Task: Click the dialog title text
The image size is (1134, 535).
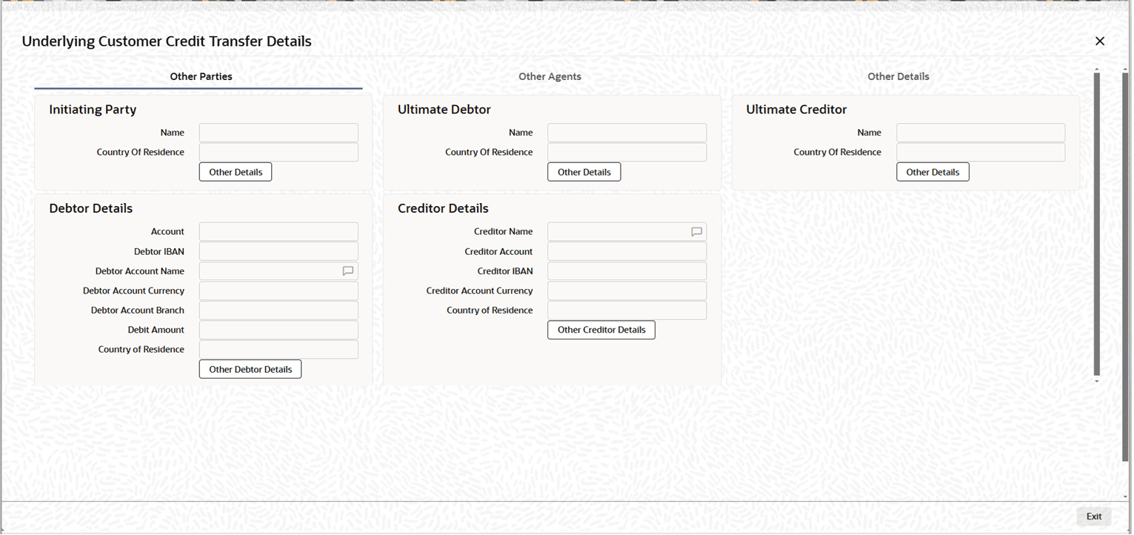Action: (x=167, y=41)
